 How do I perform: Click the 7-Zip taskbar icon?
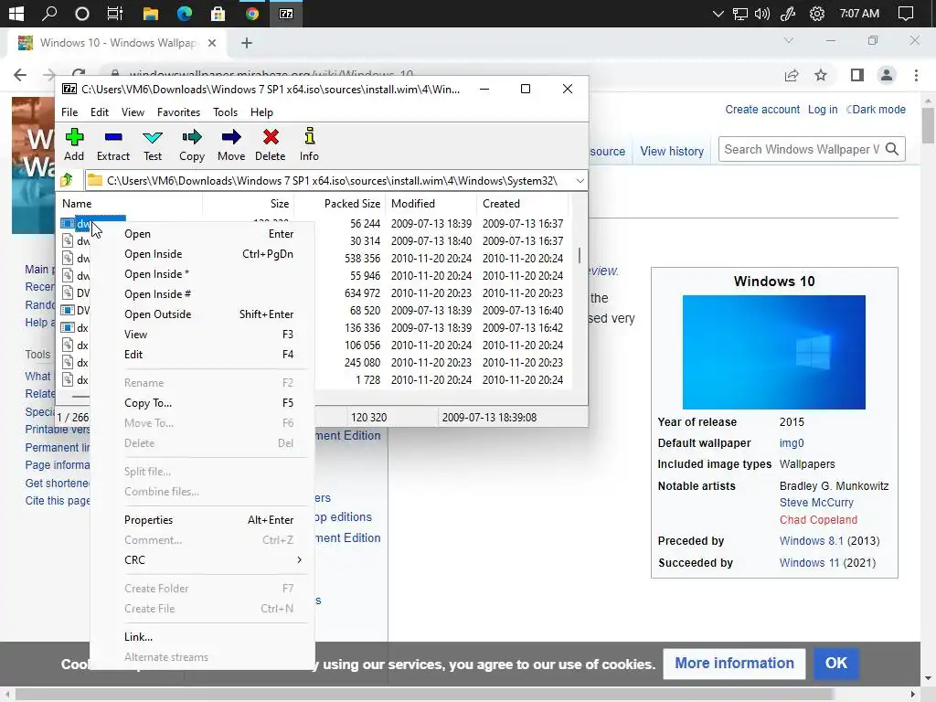tap(286, 14)
